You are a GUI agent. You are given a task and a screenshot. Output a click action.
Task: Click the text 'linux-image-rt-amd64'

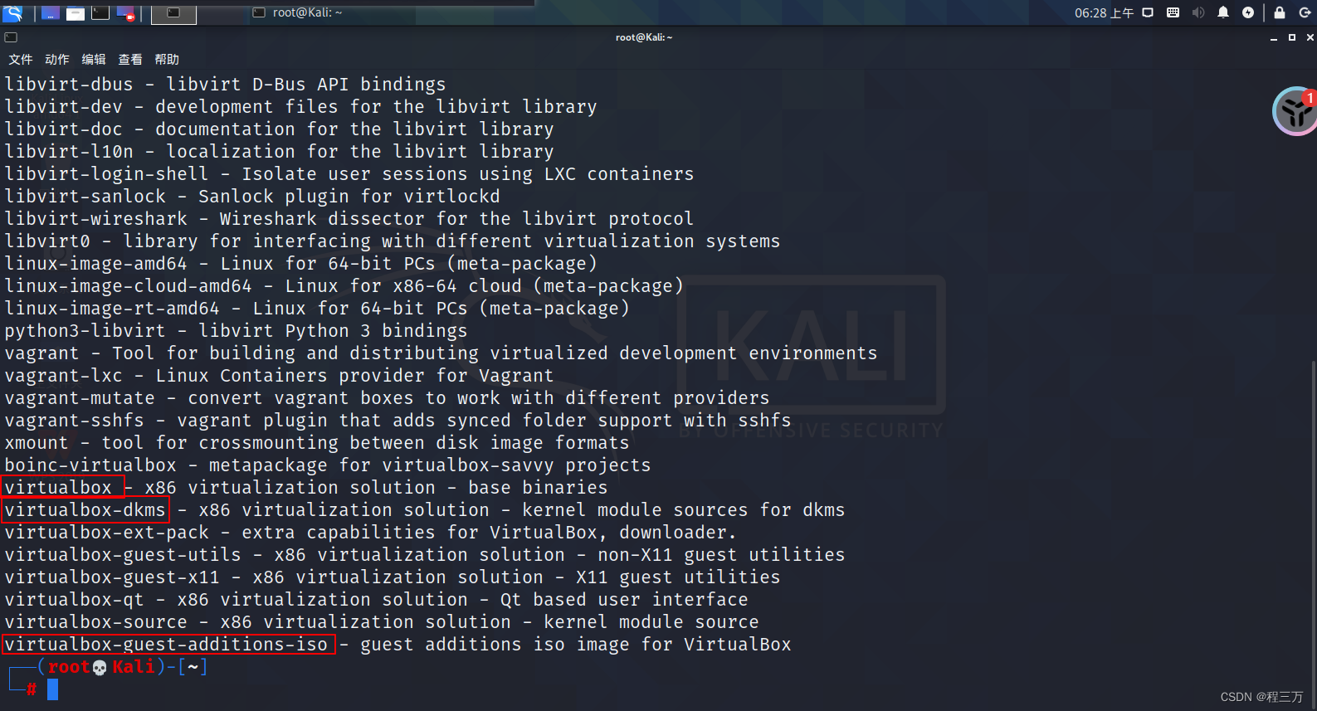pos(112,308)
